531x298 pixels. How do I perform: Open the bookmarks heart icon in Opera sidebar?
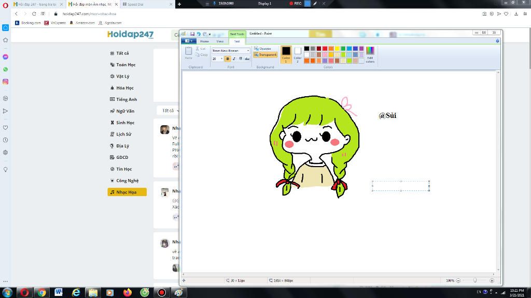coord(5,128)
